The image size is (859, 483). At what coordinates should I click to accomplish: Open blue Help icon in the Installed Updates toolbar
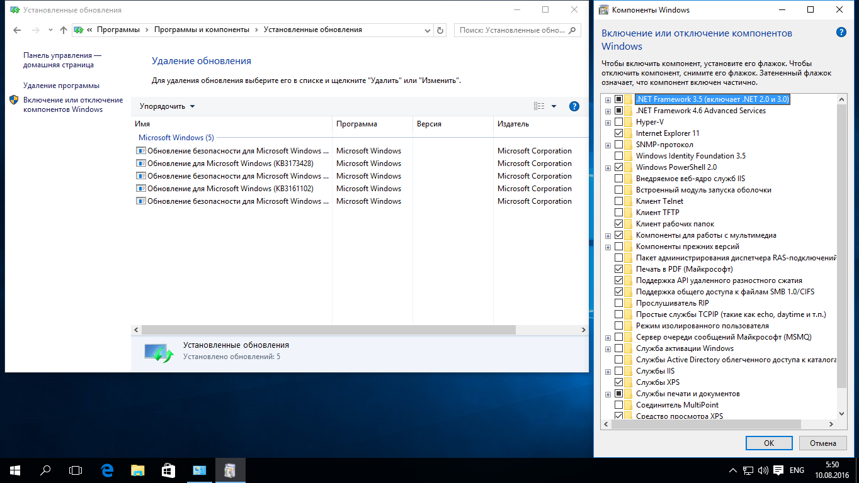[574, 106]
